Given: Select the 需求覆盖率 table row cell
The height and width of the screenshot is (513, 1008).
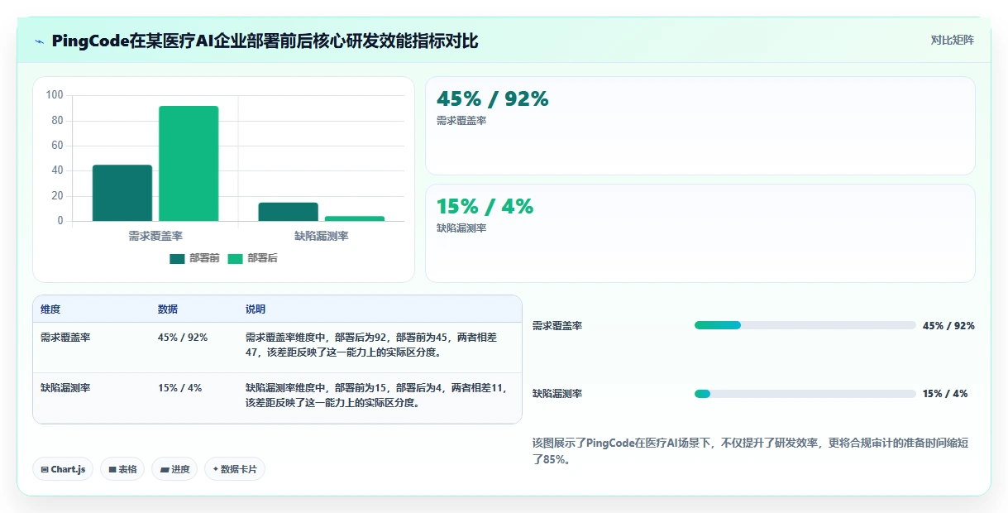Looking at the screenshot, I should pos(65,338).
